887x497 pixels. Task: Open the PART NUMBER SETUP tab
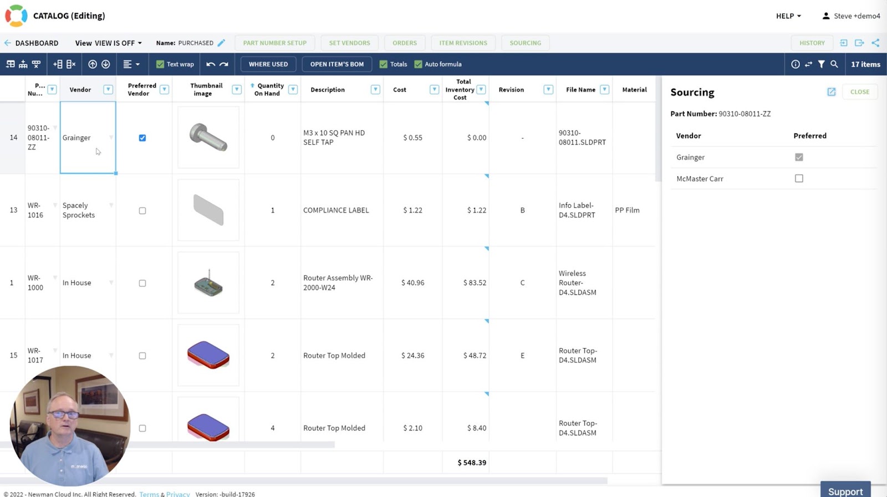275,43
